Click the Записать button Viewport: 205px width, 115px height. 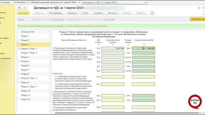(23, 13)
